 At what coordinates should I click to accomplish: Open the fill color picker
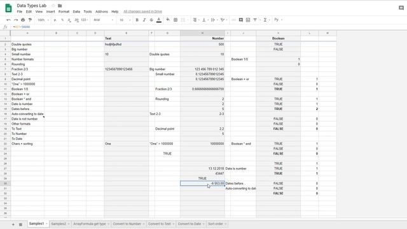(x=168, y=20)
